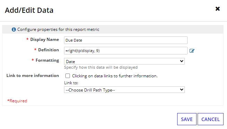Click the SAVE button
This screenshot has width=227, height=129.
click(187, 119)
